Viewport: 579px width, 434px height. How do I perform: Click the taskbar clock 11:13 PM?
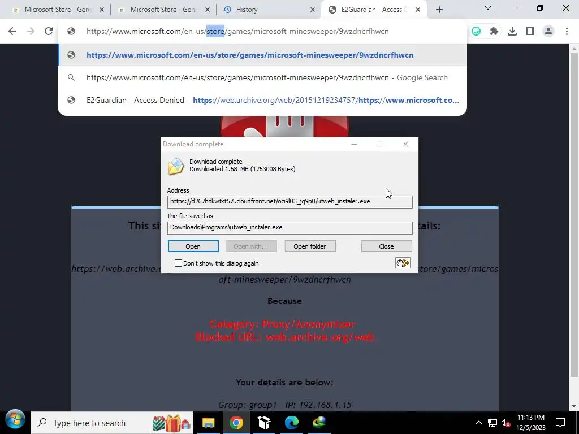[x=531, y=423]
